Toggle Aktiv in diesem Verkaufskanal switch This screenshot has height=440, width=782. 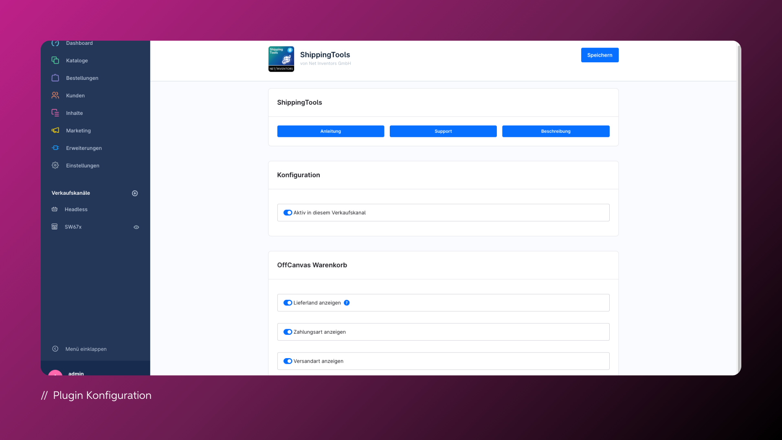pyautogui.click(x=288, y=213)
